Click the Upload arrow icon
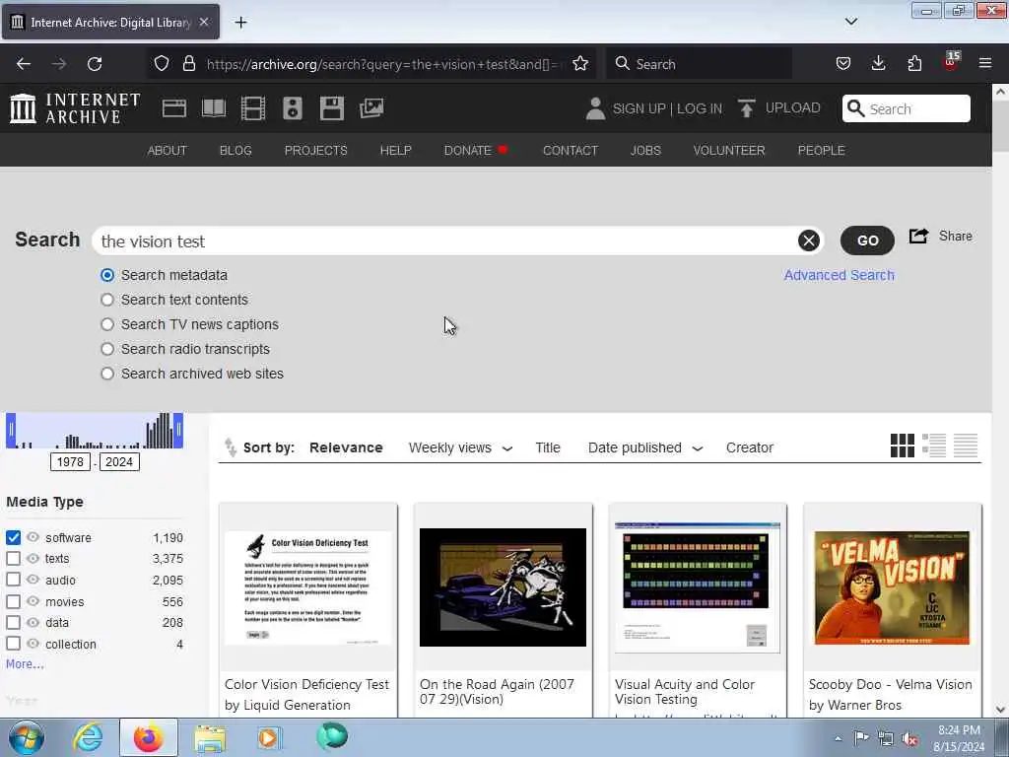 [x=747, y=108]
